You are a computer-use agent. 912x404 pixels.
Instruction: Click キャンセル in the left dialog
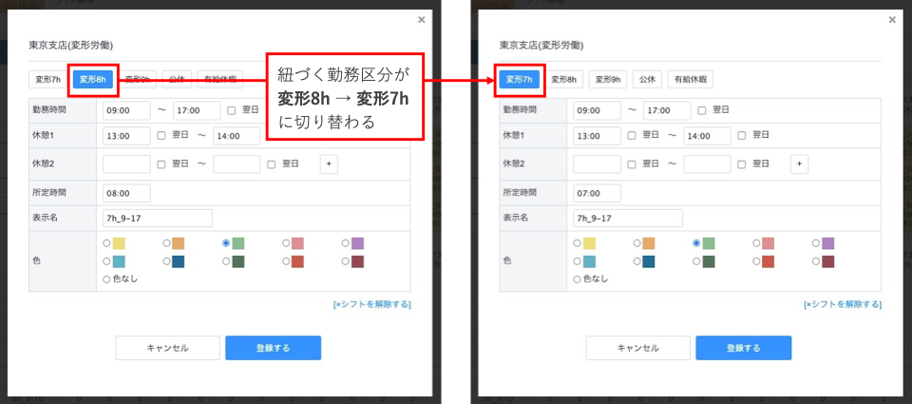point(167,348)
